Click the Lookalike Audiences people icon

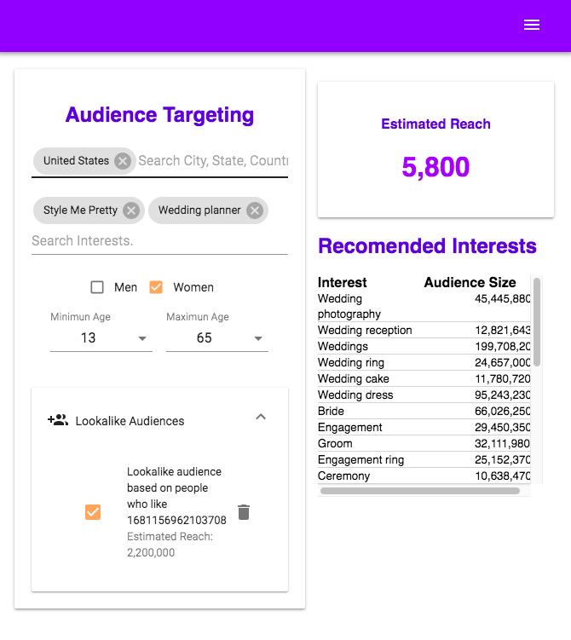[57, 420]
